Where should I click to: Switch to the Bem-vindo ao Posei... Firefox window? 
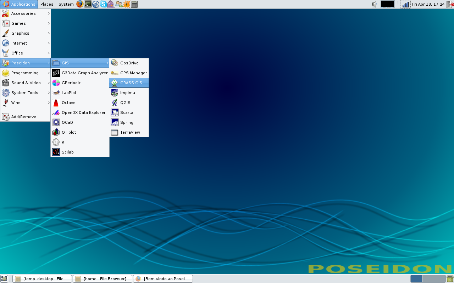[x=163, y=279]
